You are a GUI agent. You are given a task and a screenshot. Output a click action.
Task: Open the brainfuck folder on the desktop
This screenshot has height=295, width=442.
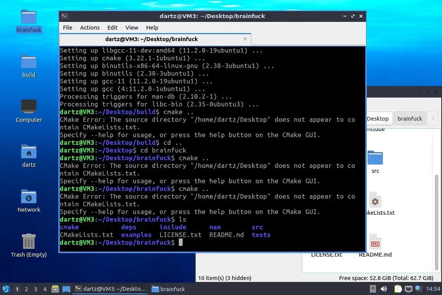coord(29,21)
